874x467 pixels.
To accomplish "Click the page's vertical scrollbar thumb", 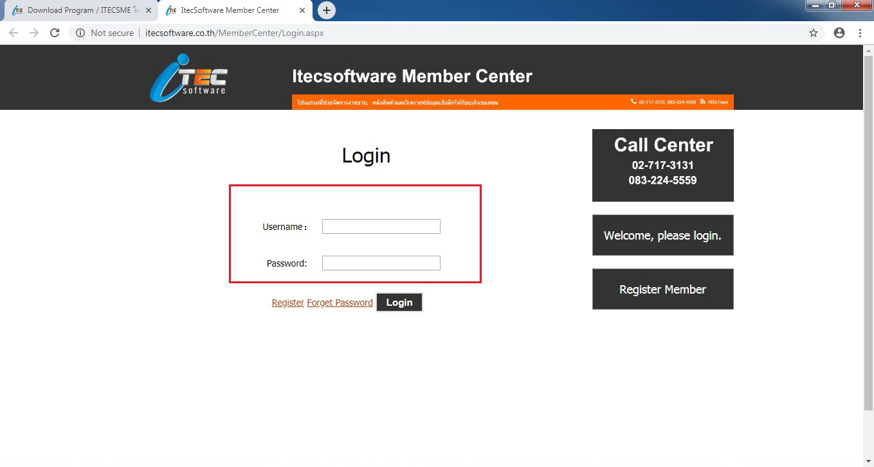I will pyautogui.click(x=868, y=232).
